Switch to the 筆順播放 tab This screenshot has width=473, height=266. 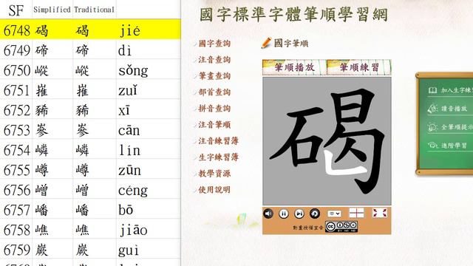[294, 67]
